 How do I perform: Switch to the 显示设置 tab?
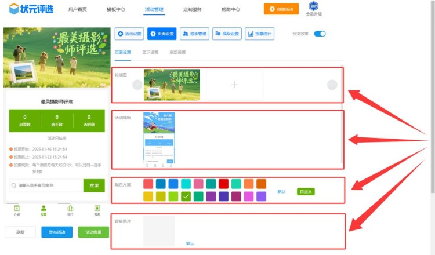[x=150, y=52]
